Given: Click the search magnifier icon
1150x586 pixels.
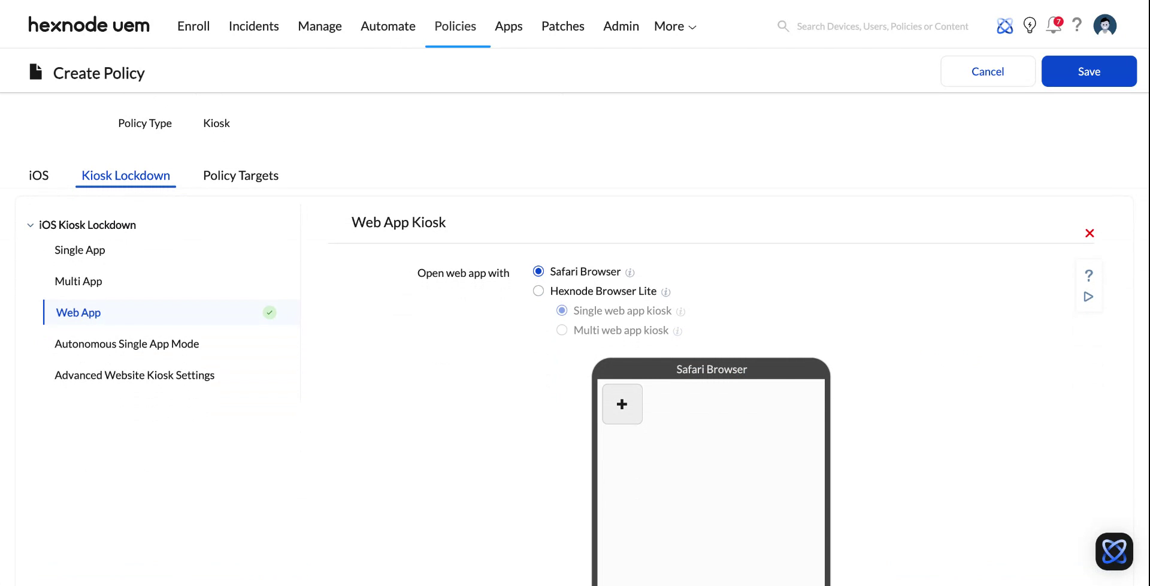Looking at the screenshot, I should [783, 26].
